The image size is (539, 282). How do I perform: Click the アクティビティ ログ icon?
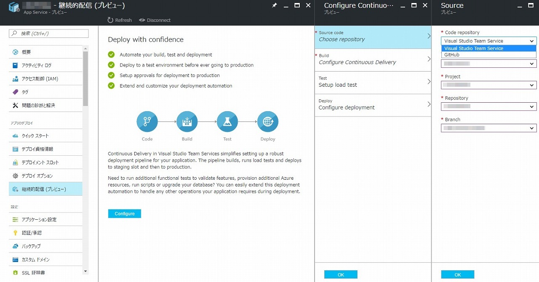tap(15, 66)
